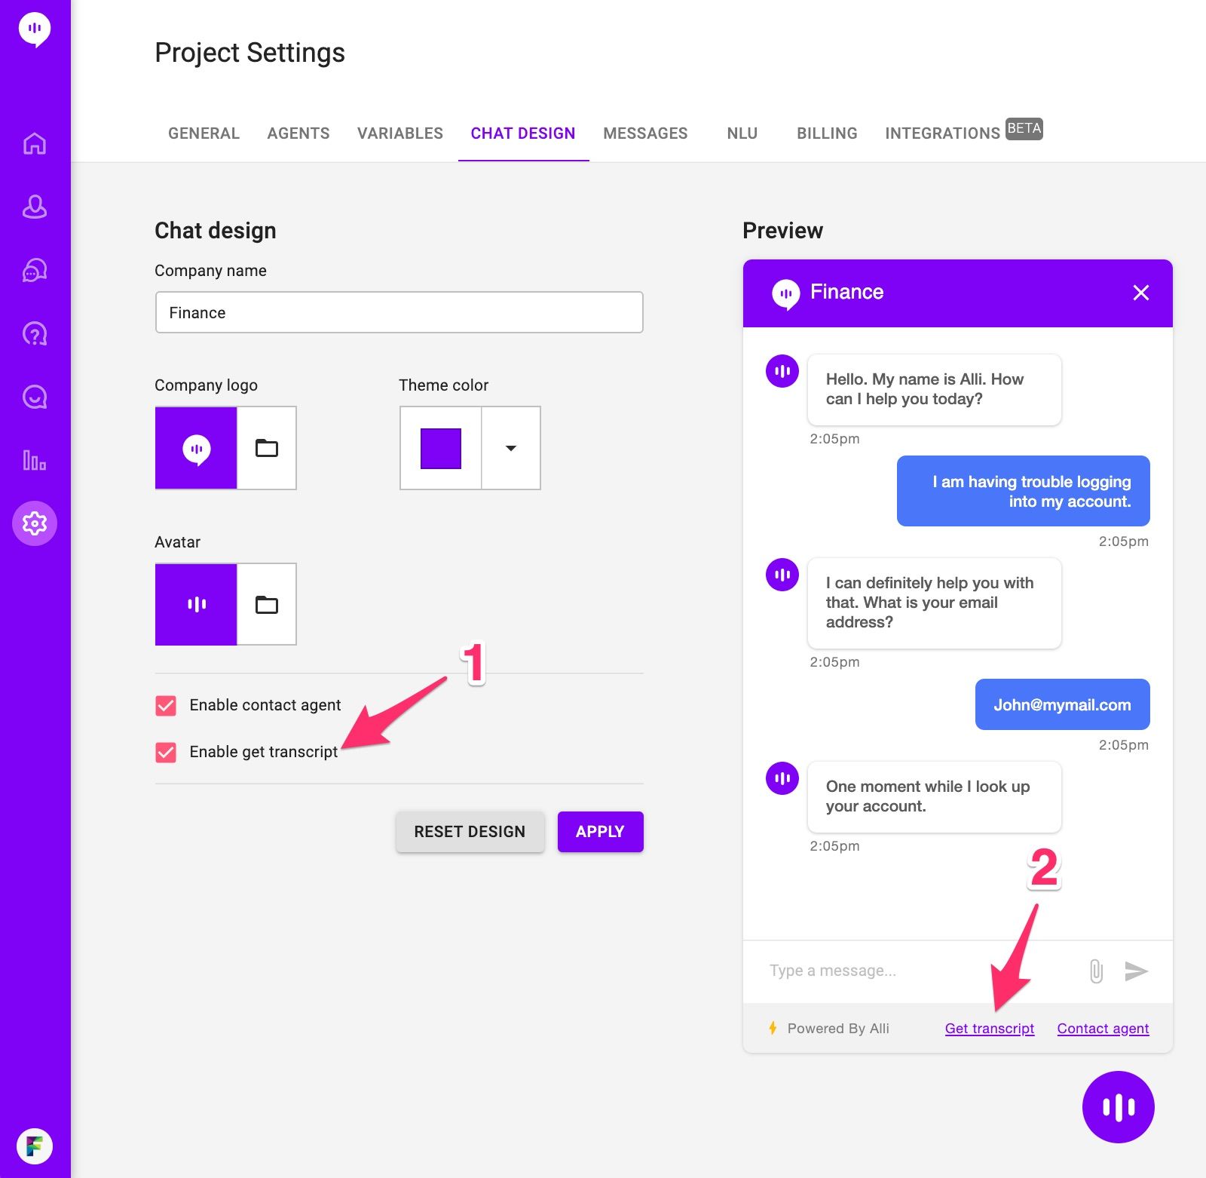Click the Project Settings heading
This screenshot has width=1206, height=1178.
tap(249, 53)
